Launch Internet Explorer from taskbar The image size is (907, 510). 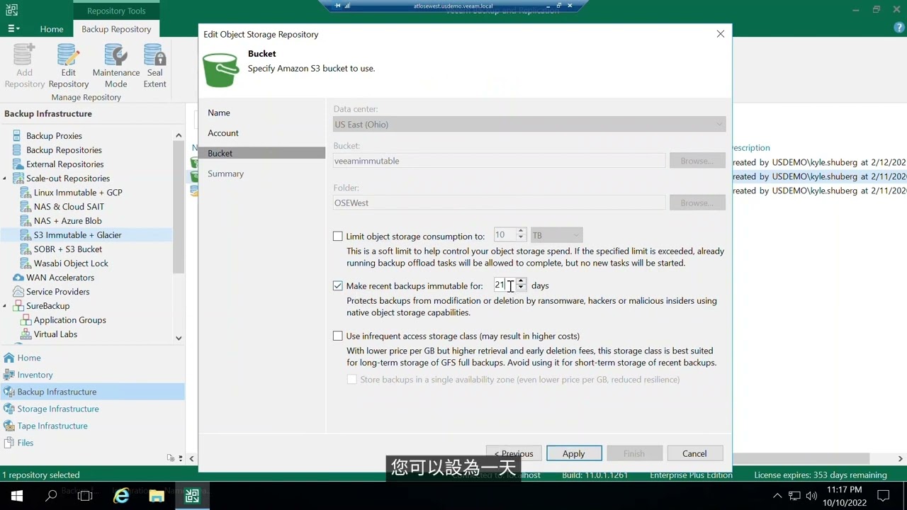(x=121, y=496)
